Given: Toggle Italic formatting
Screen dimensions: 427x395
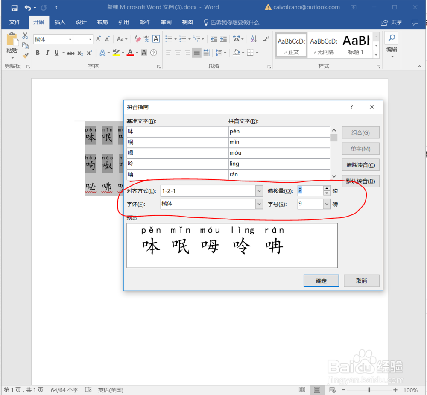Looking at the screenshot, I should (x=47, y=53).
